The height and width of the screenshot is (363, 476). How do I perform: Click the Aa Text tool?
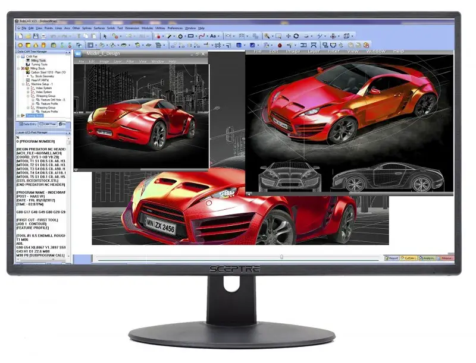(213, 36)
